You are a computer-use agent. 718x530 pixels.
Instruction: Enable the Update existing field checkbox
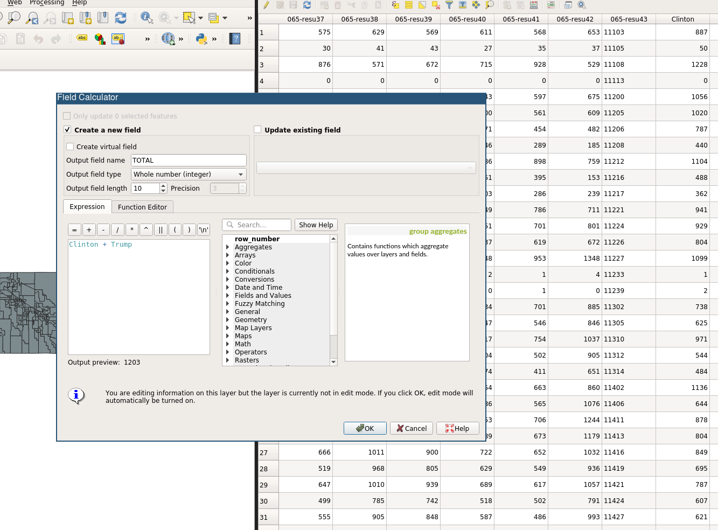pyautogui.click(x=257, y=130)
